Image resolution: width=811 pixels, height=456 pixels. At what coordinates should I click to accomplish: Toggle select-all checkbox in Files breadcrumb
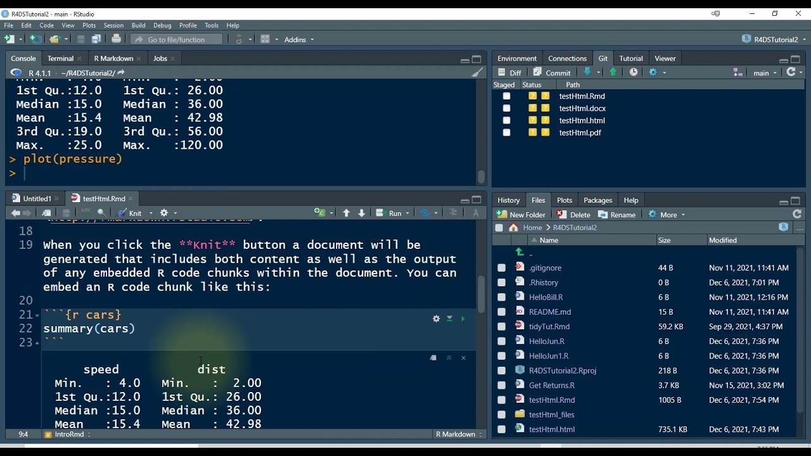[499, 227]
